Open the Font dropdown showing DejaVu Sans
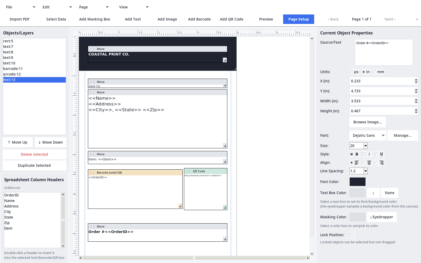This screenshot has height=263, width=421. 368,135
